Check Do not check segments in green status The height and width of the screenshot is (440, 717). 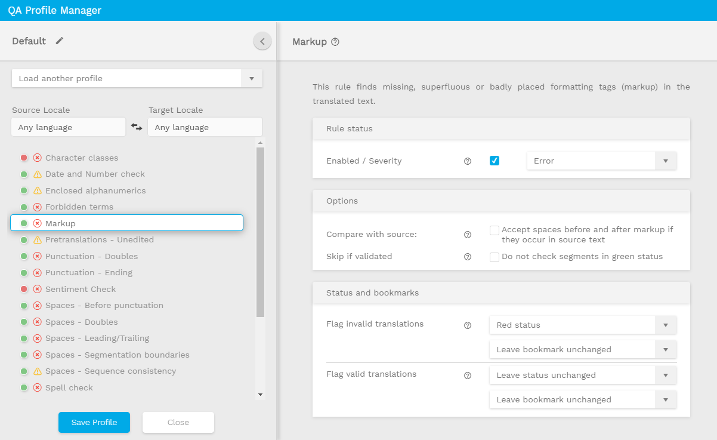click(495, 257)
